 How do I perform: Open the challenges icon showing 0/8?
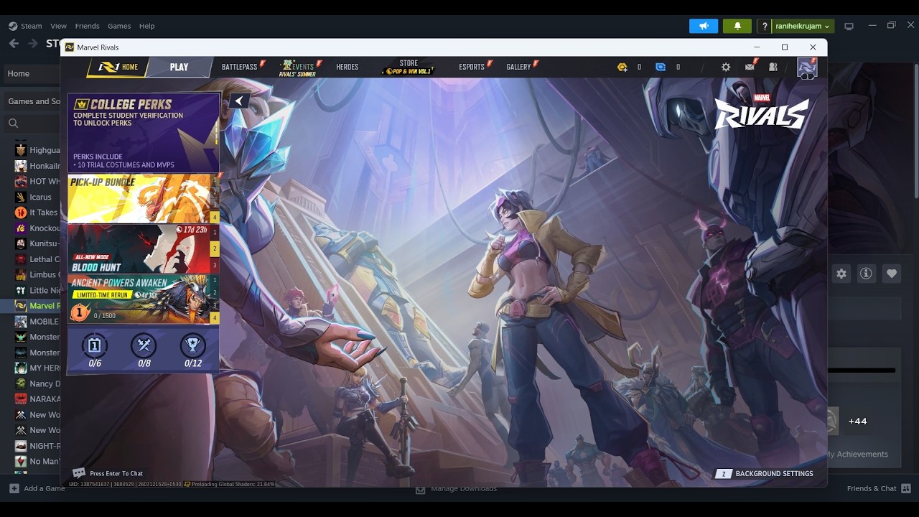click(144, 346)
